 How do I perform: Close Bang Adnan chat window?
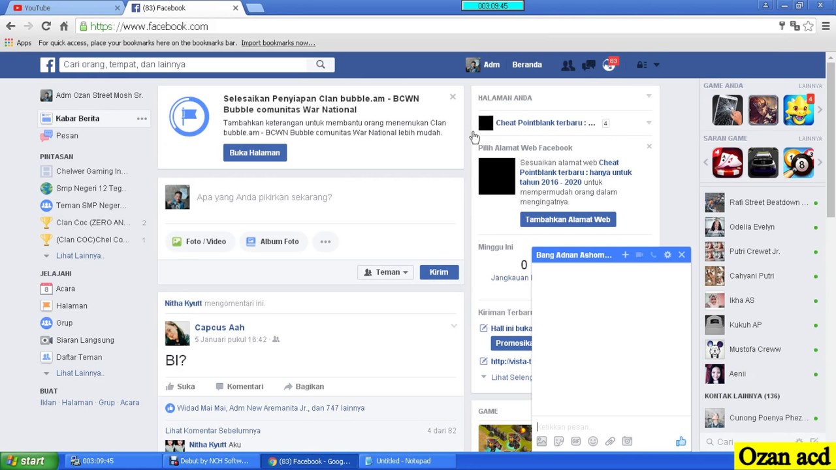click(x=682, y=255)
